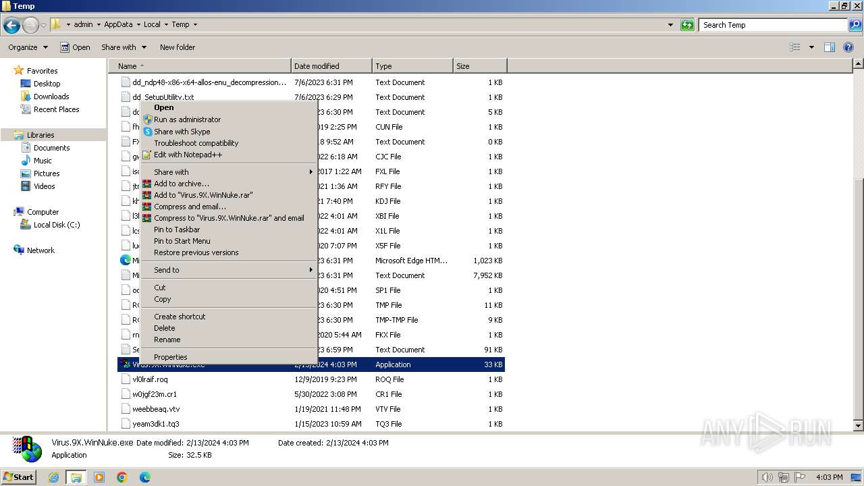
Task: Select Computer in navigation pane
Action: 43,212
